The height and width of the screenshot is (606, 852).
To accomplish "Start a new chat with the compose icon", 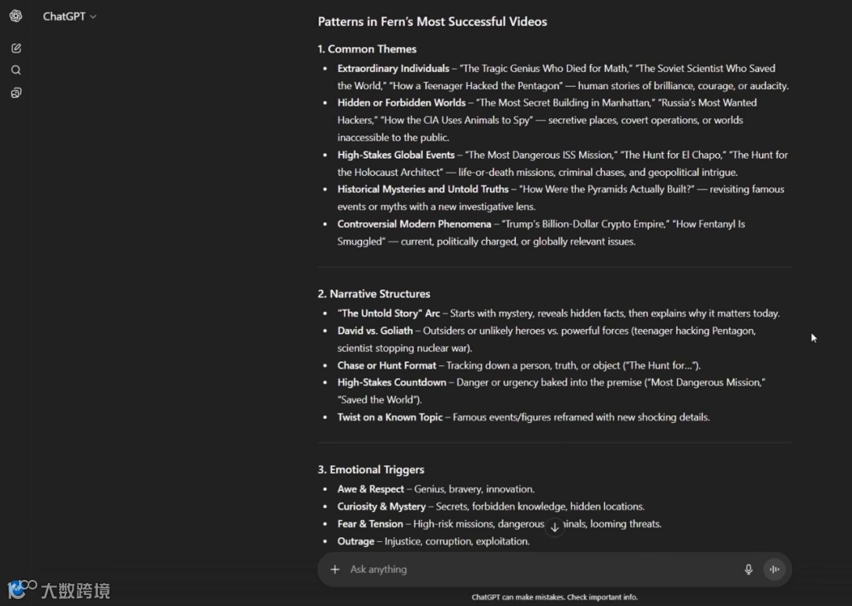I will pyautogui.click(x=16, y=48).
